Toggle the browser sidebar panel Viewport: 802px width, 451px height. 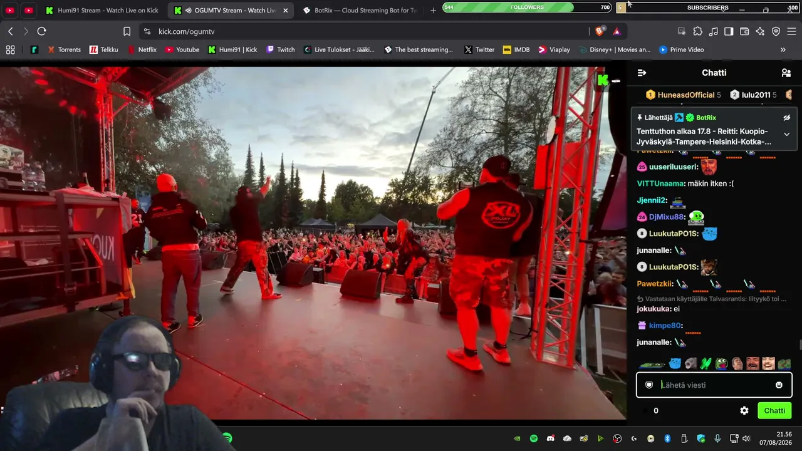tap(729, 31)
